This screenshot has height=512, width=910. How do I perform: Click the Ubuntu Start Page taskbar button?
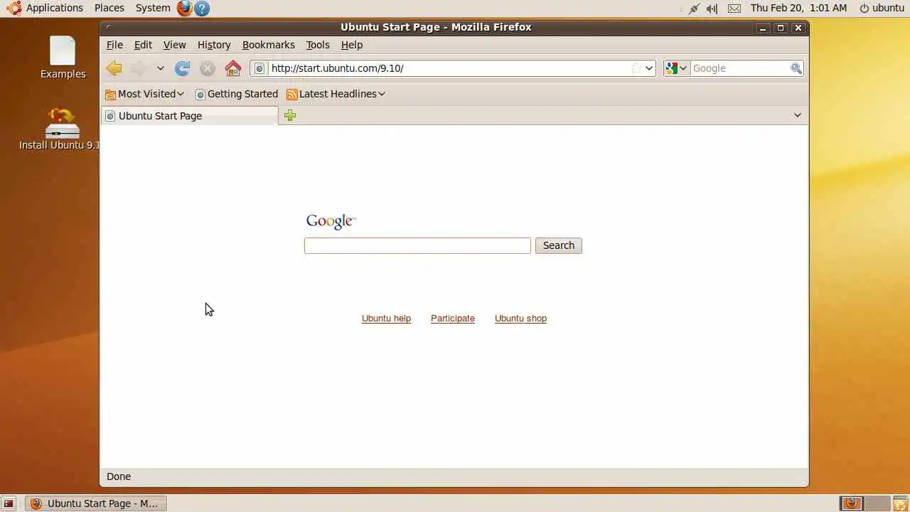[x=96, y=503]
